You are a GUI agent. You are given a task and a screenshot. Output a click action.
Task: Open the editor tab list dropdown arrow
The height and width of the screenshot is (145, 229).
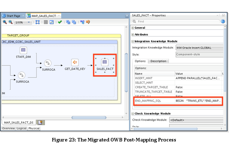coord(127,16)
